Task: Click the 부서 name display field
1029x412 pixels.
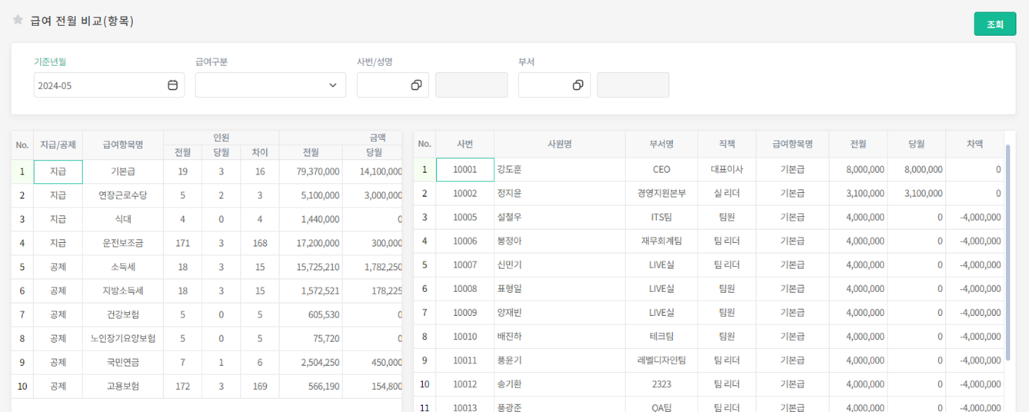Action: point(632,85)
